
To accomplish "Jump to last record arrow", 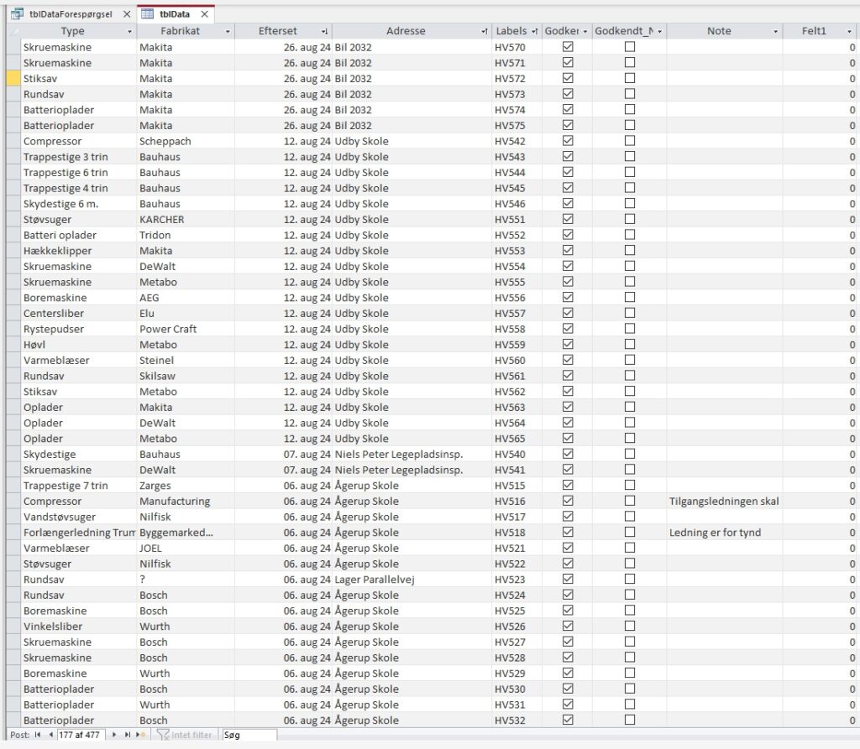I will pos(128,735).
